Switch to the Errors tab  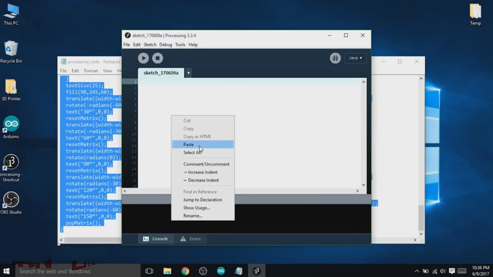click(190, 239)
